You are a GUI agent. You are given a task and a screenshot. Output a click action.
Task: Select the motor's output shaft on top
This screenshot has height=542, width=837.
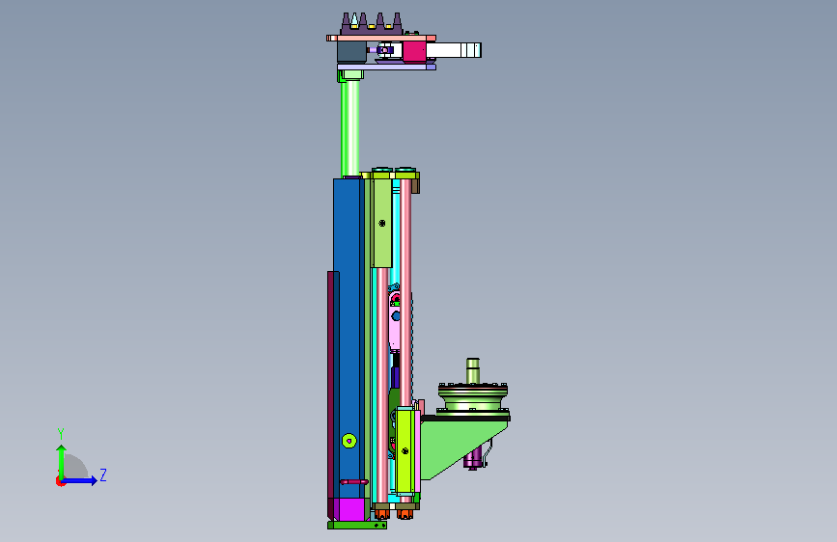(x=473, y=370)
